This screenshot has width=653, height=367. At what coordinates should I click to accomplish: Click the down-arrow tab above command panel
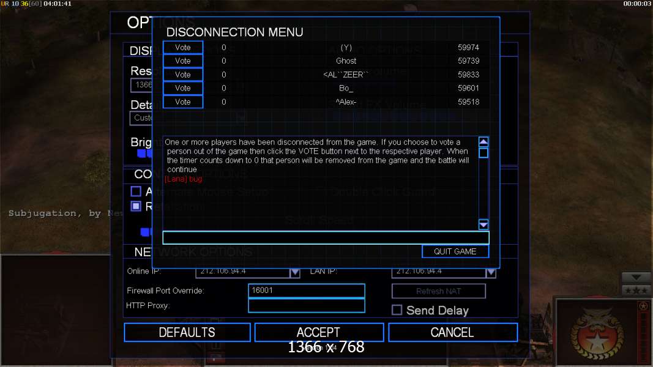636,278
